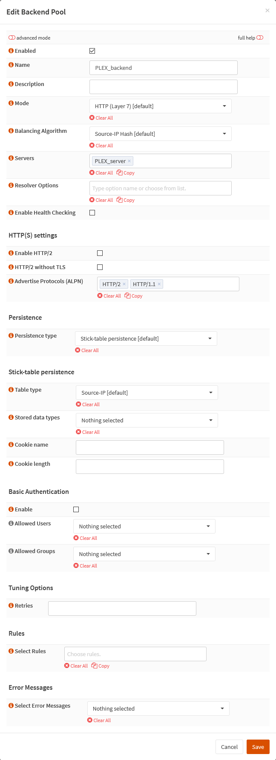Click the Description text field
Image resolution: width=276 pixels, height=760 pixels.
point(163,87)
